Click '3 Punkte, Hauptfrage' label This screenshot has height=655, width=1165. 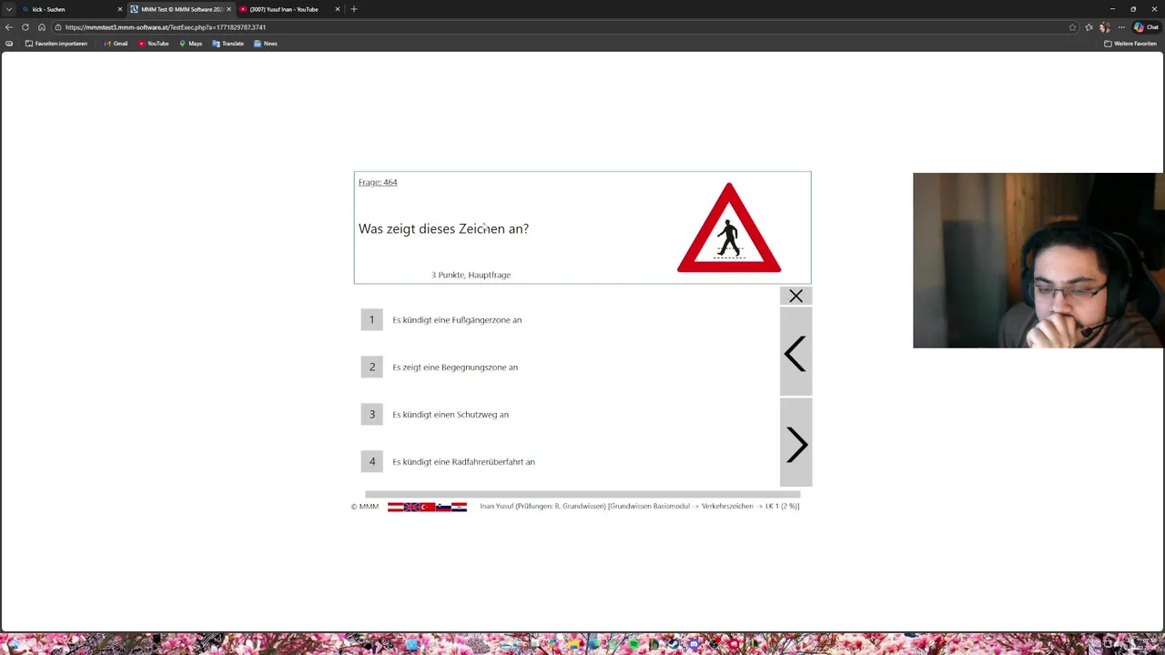tap(471, 275)
